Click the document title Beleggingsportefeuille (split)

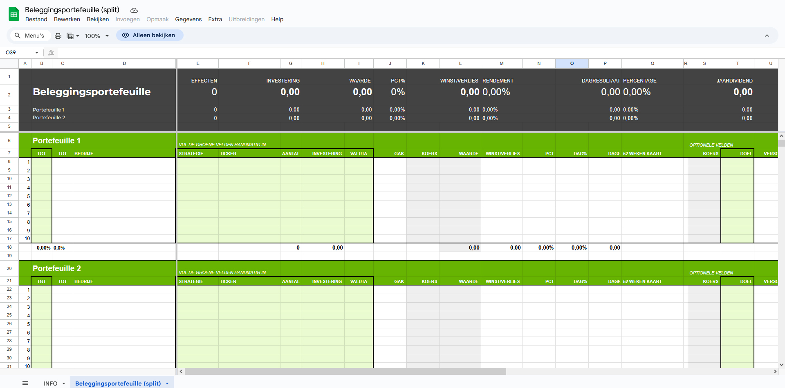(x=72, y=10)
